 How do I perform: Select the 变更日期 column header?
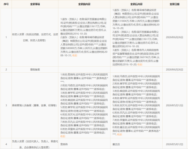(x=174, y=4)
